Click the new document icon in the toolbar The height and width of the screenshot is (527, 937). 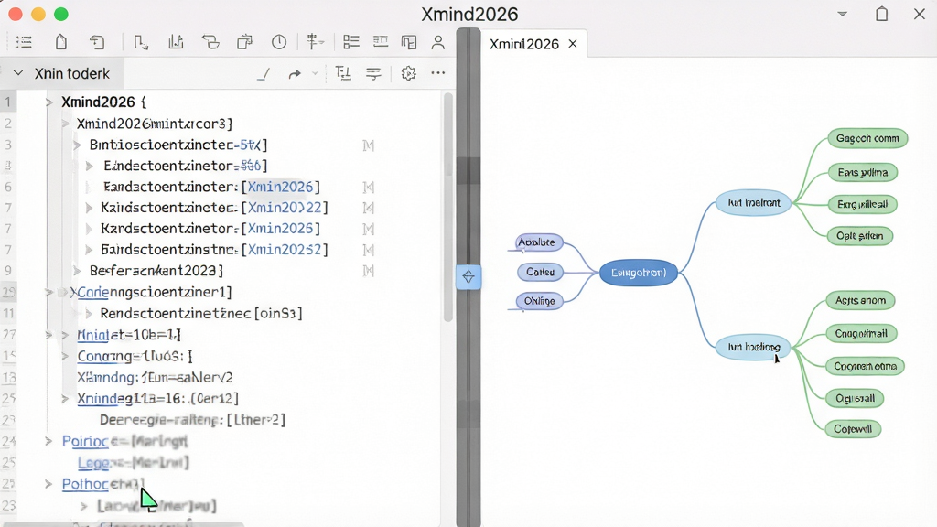coord(61,42)
